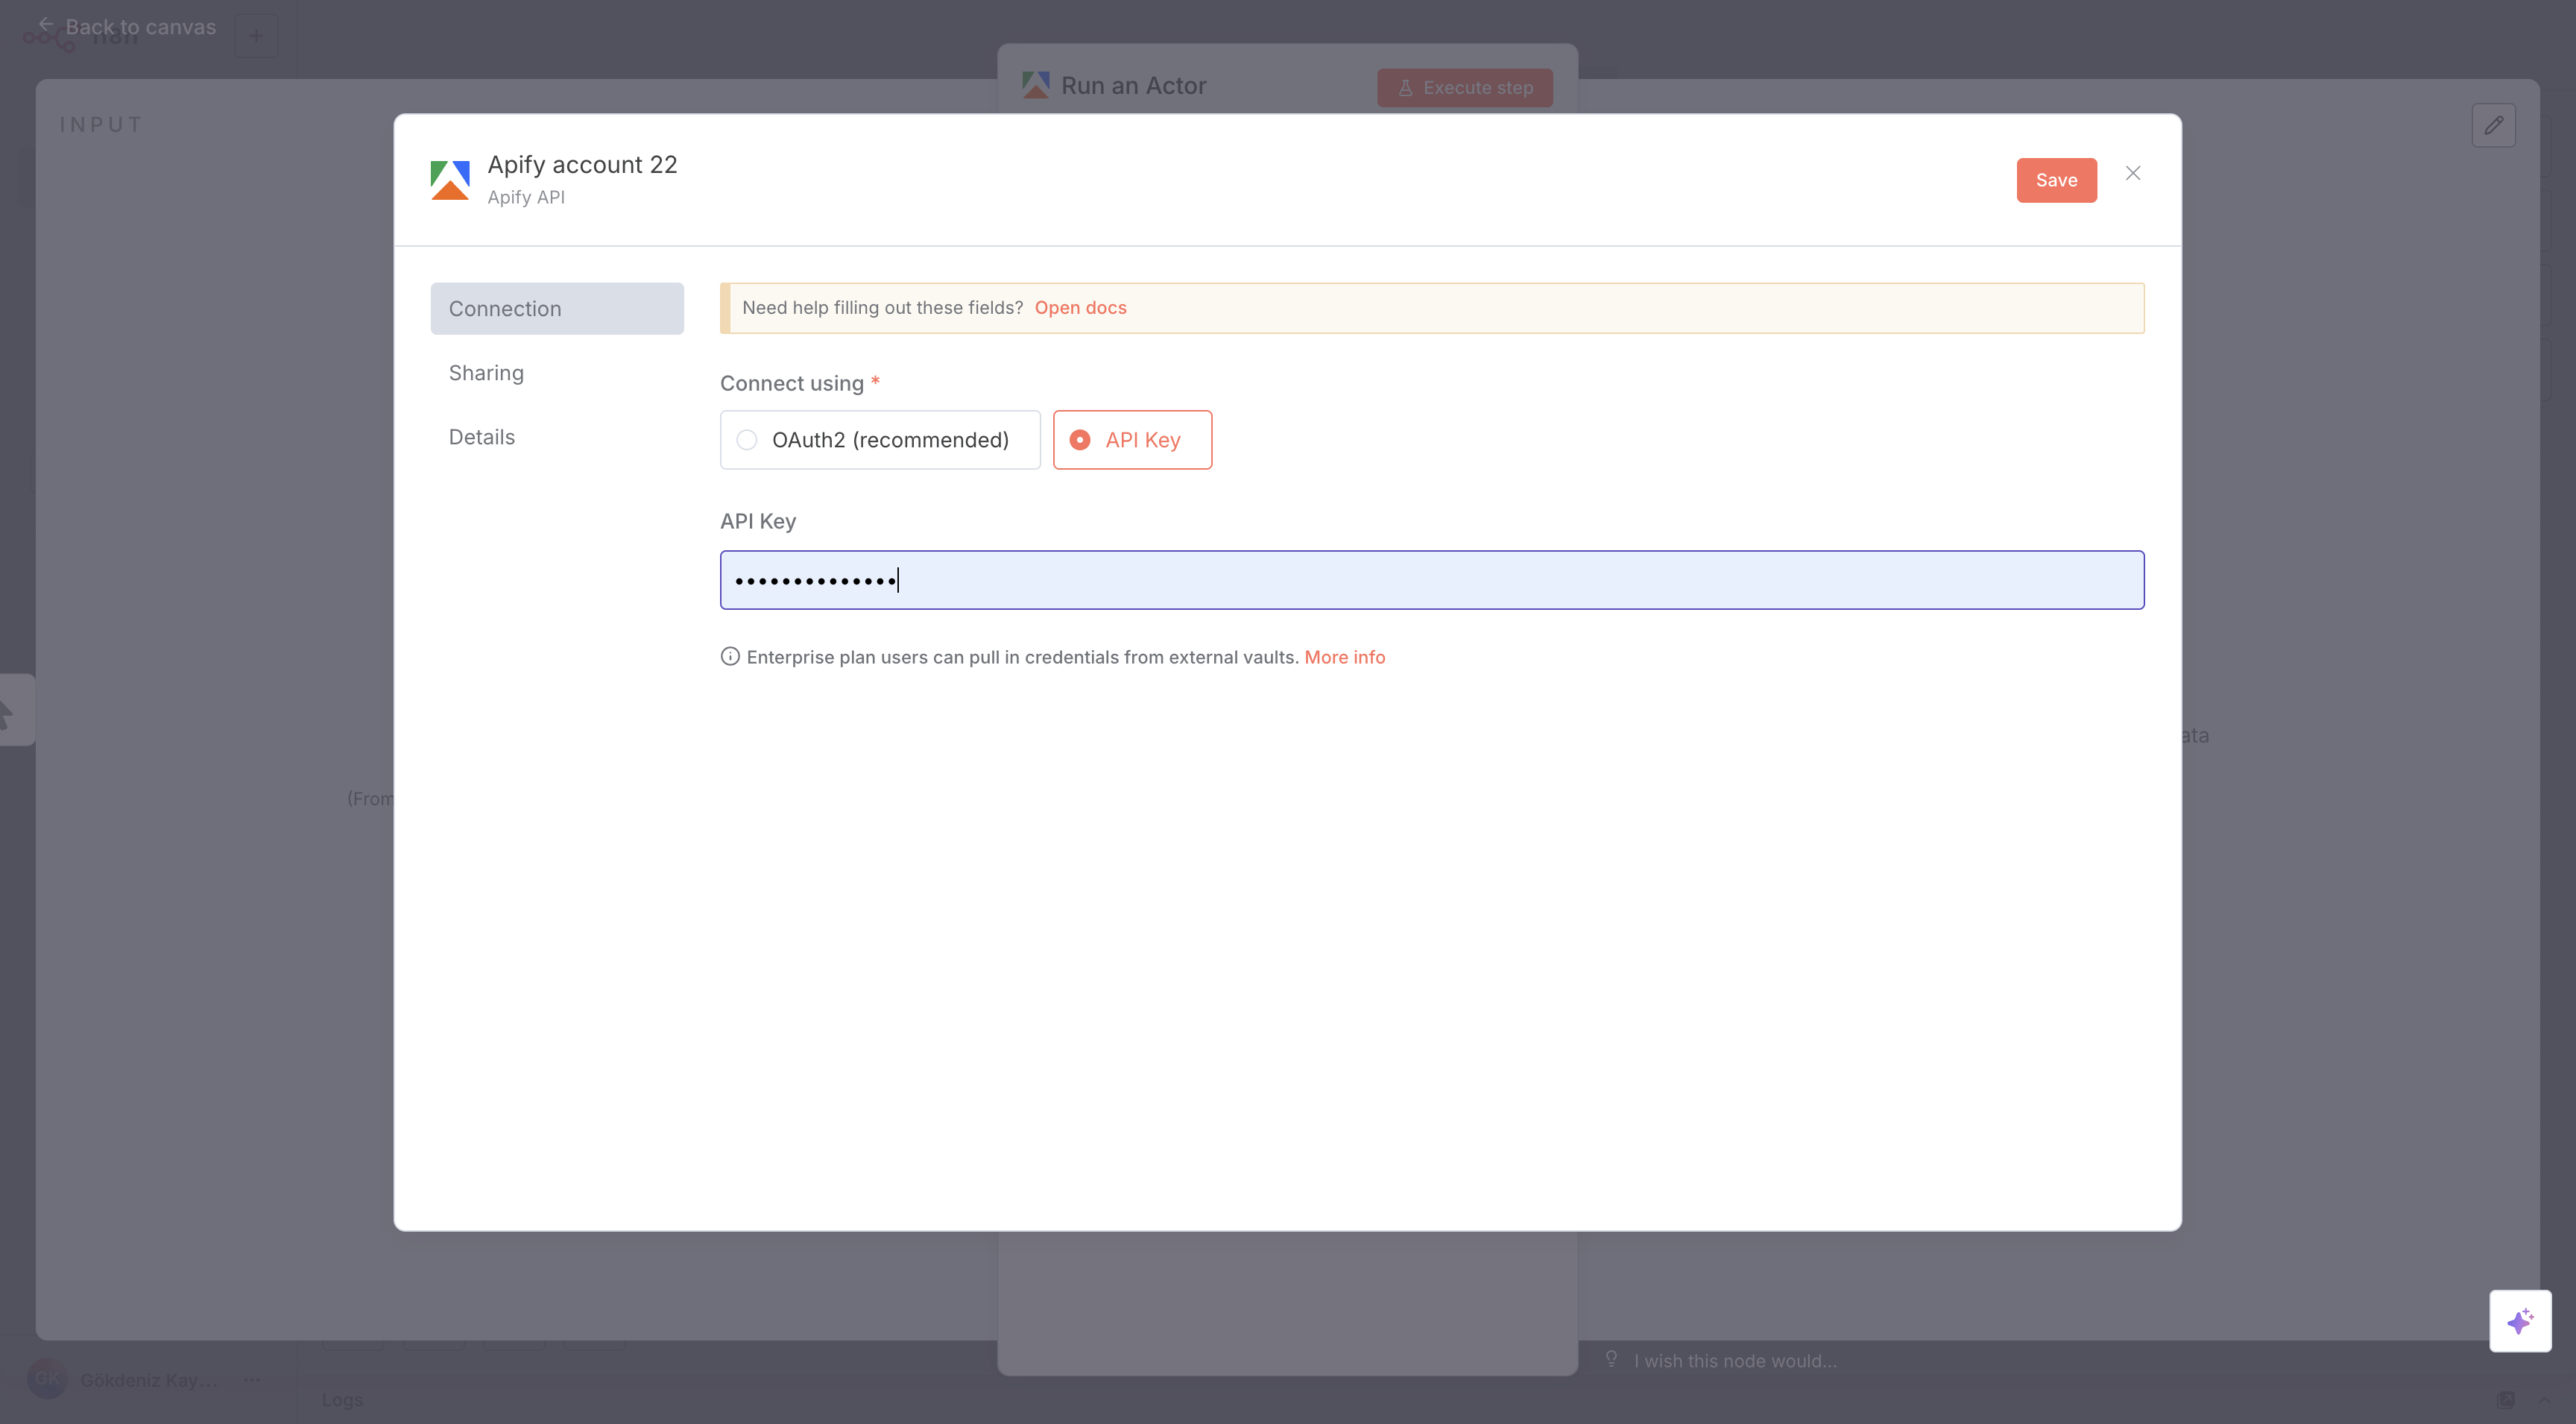Click the Apify logo in the modal header
Viewport: 2576px width, 1424px height.
(450, 180)
